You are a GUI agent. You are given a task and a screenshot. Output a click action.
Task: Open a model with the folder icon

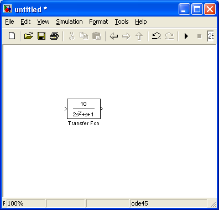(28, 36)
